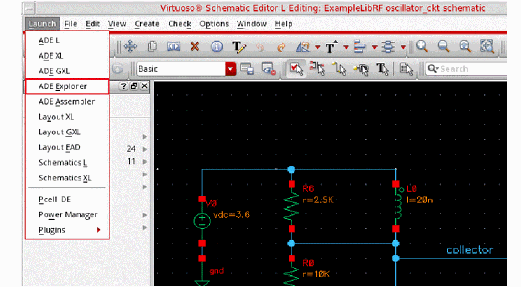Image resolution: width=521 pixels, height=287 pixels.
Task: Click the Zoom In magnifier icon
Action: click(422, 47)
